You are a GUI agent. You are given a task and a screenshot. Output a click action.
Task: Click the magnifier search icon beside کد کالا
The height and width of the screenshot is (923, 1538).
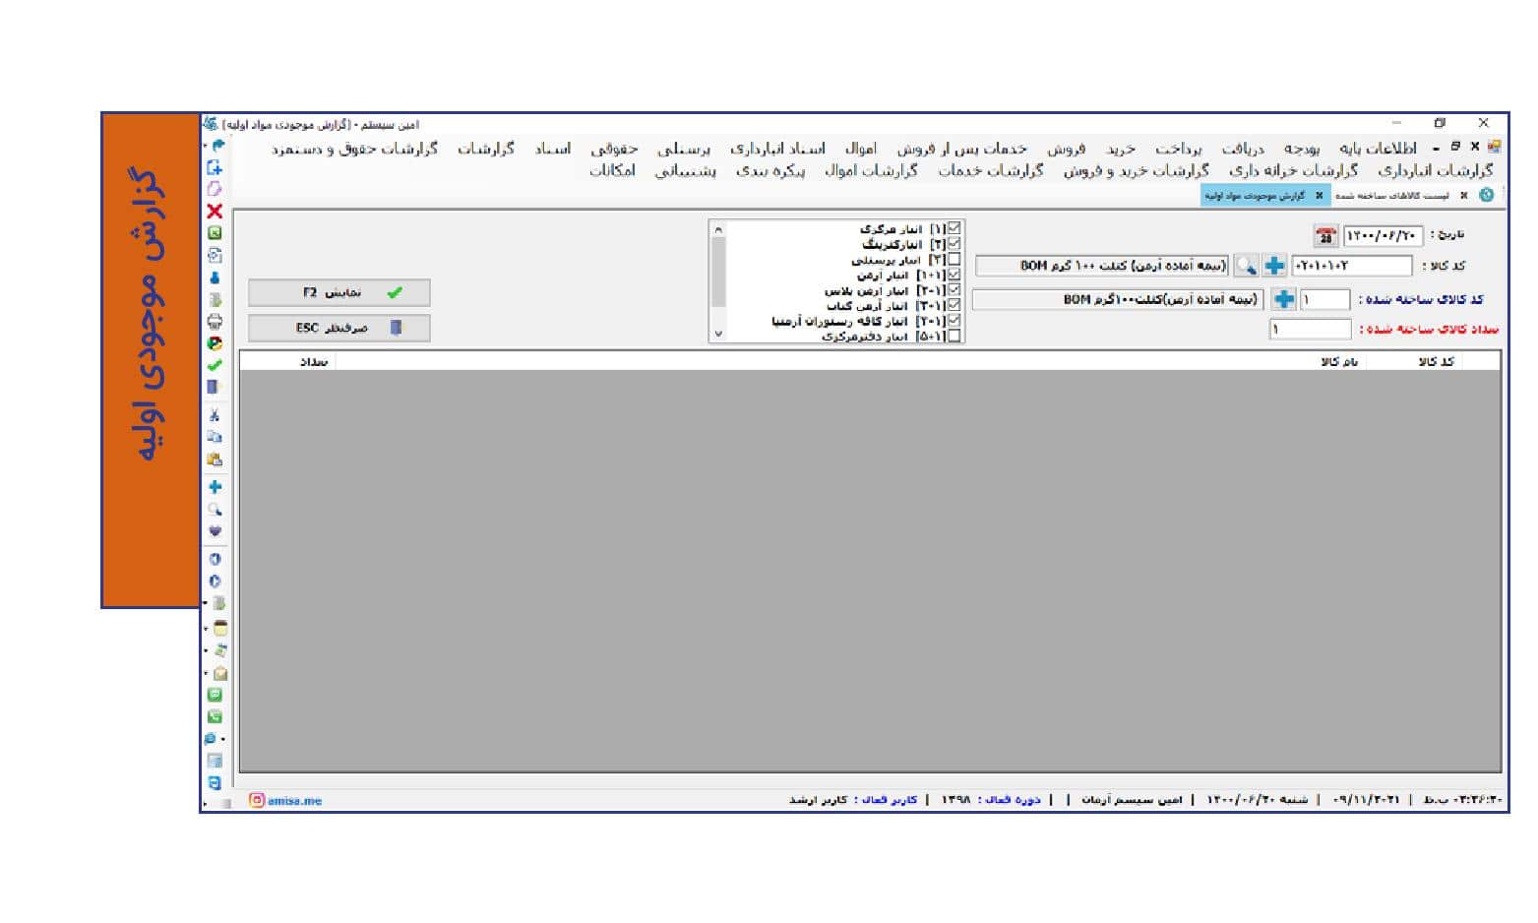(1246, 266)
